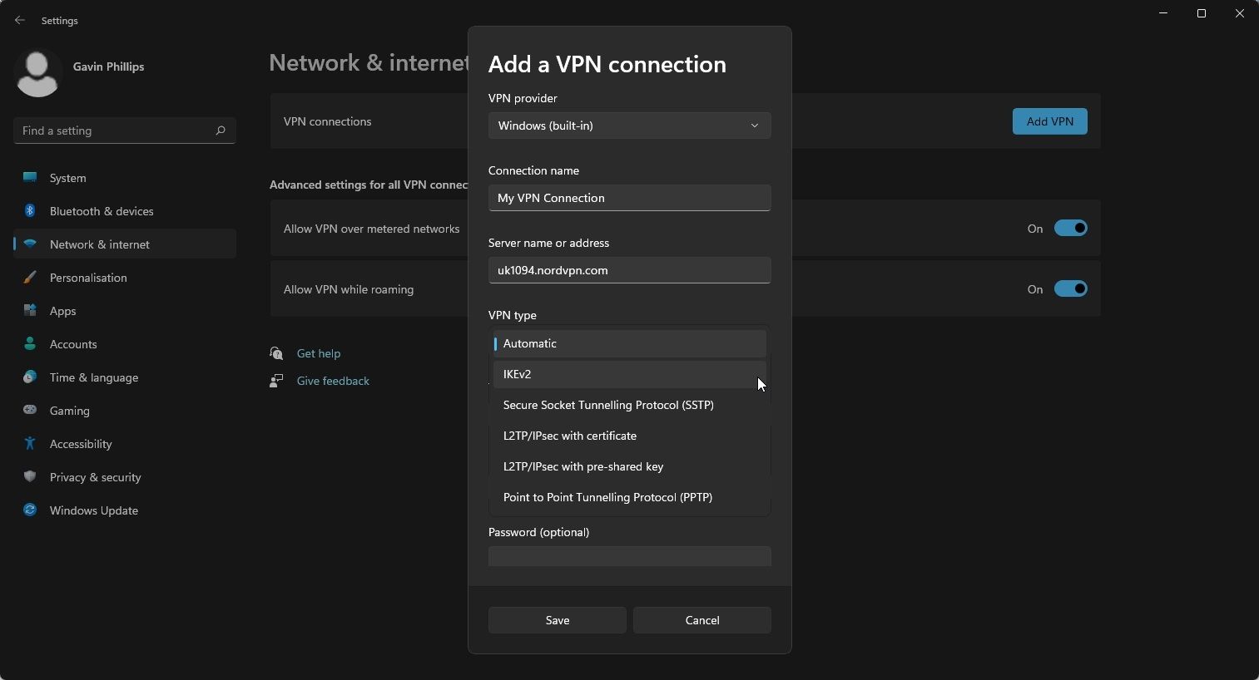Turn off Allow VPN over metered networks
Image resolution: width=1259 pixels, height=680 pixels.
(1072, 228)
